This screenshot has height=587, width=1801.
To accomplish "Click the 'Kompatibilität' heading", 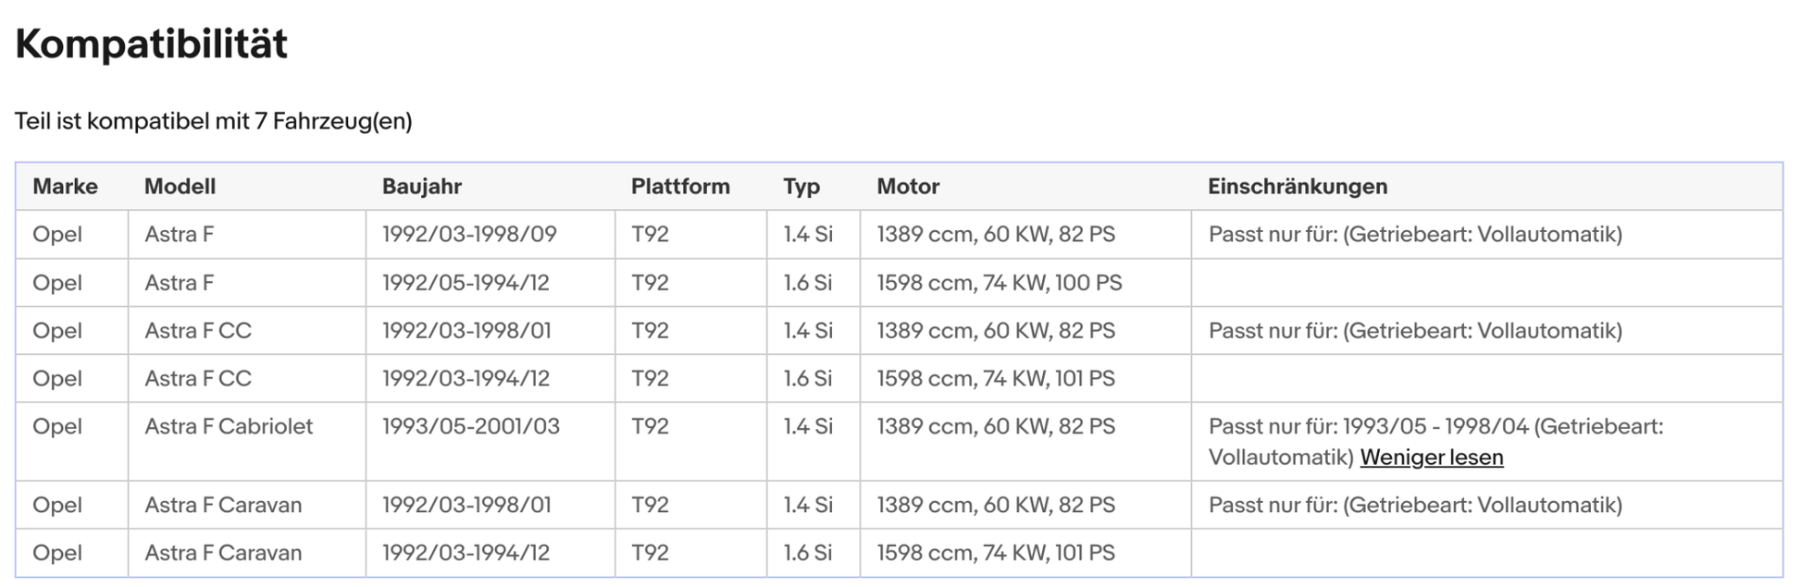I will point(152,42).
